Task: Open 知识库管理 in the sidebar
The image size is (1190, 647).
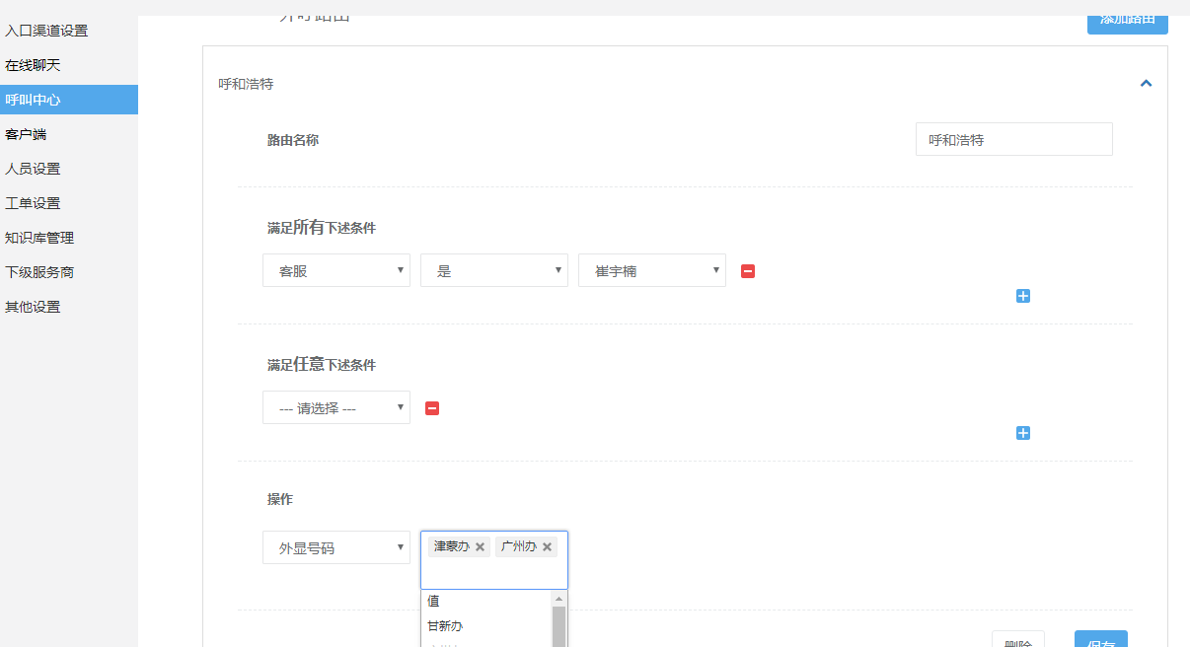Action: 39,238
